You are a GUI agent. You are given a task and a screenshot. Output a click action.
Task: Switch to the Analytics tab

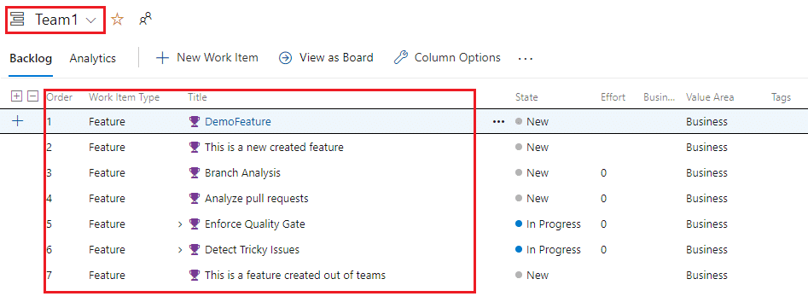pyautogui.click(x=93, y=58)
